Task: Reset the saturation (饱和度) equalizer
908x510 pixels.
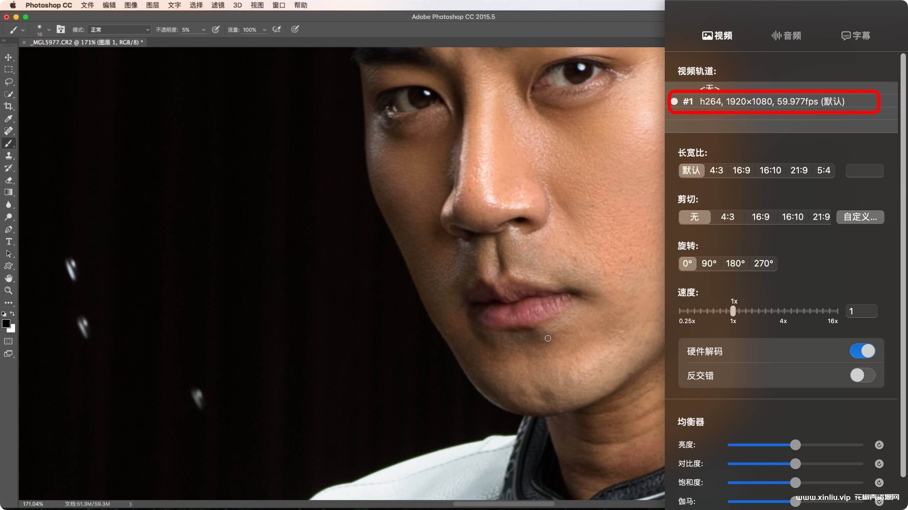Action: tap(879, 483)
